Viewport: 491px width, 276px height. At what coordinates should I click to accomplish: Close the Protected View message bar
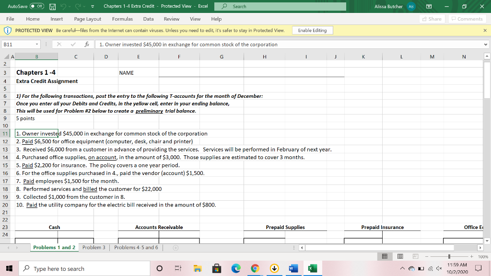tap(485, 30)
